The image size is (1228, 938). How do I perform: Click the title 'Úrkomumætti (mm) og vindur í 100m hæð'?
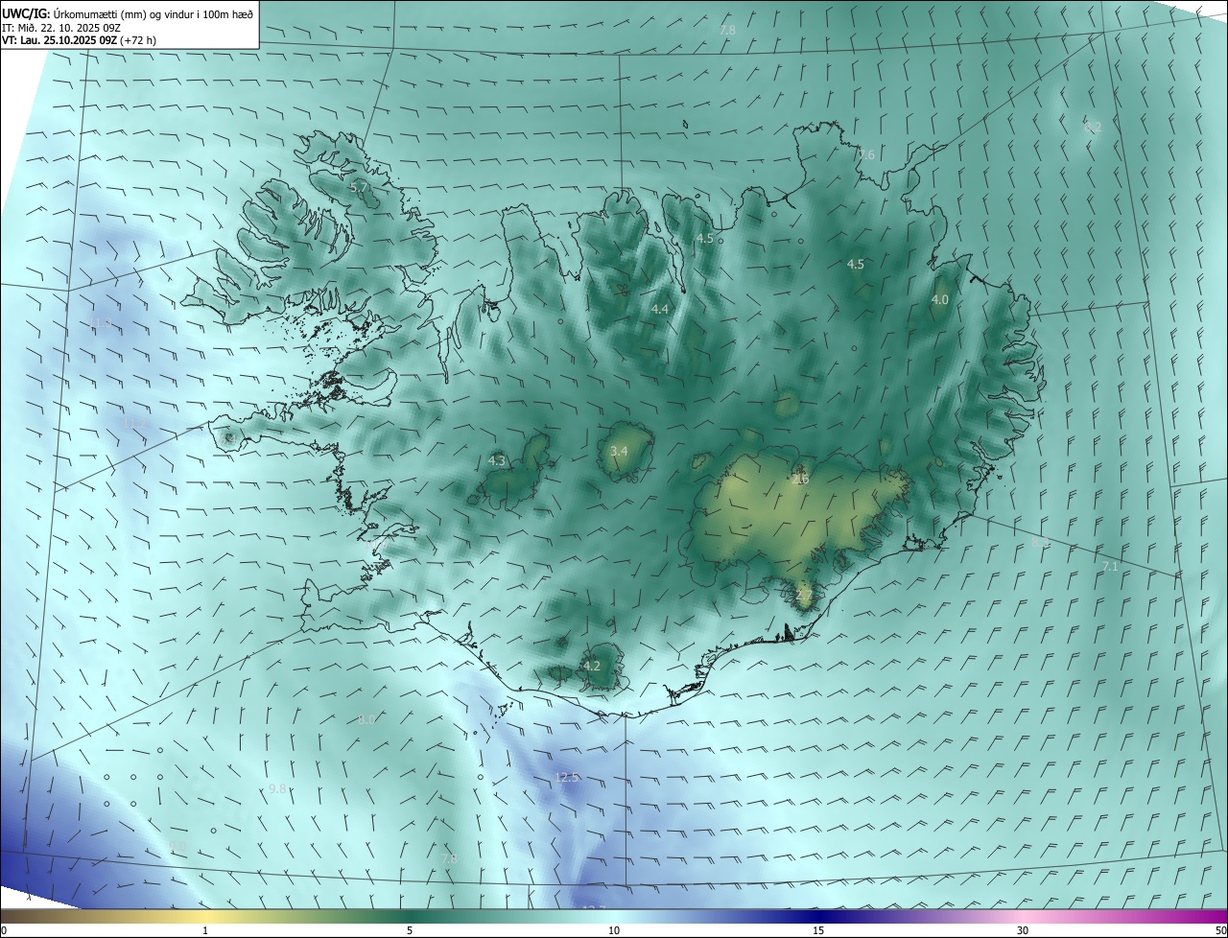pos(153,12)
